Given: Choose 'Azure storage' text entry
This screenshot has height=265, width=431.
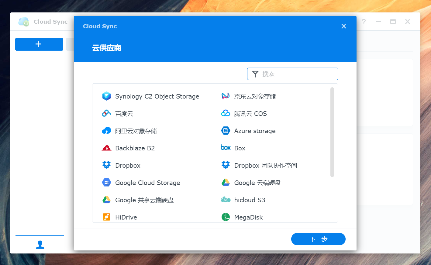Looking at the screenshot, I should click(255, 131).
